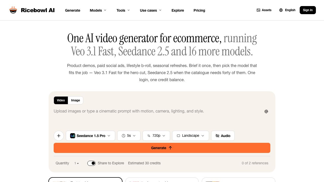
Task: Click the landscape orientation rectangle icon
Action: [x=178, y=136]
